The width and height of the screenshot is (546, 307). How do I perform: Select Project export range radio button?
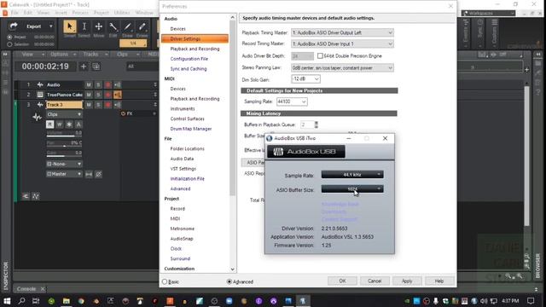click(x=9, y=37)
